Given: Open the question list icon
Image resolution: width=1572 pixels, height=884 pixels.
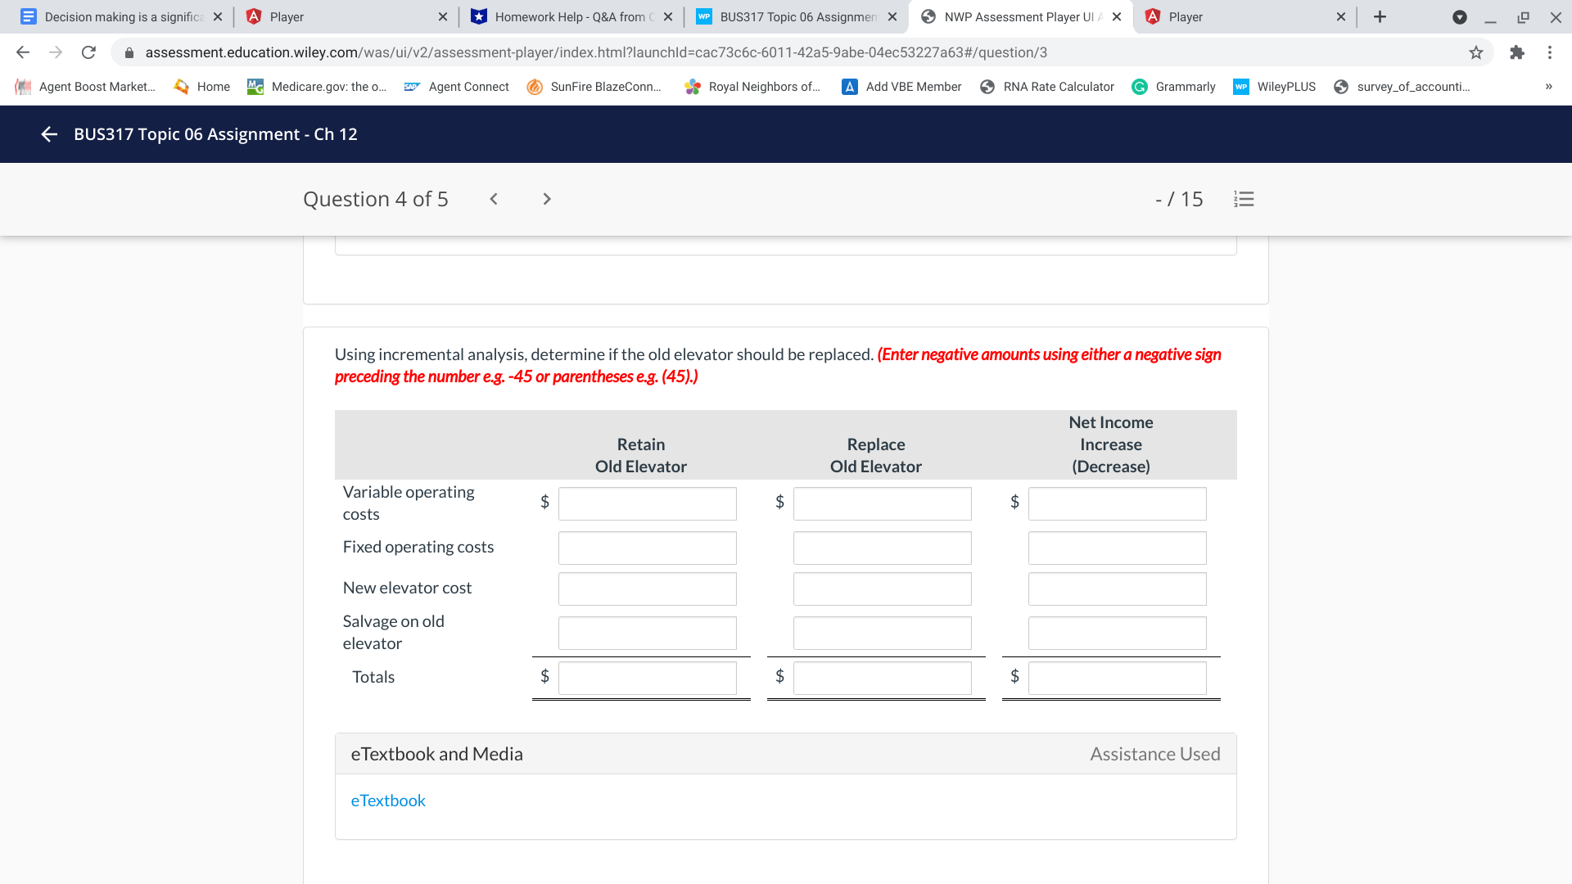Looking at the screenshot, I should 1244,199.
